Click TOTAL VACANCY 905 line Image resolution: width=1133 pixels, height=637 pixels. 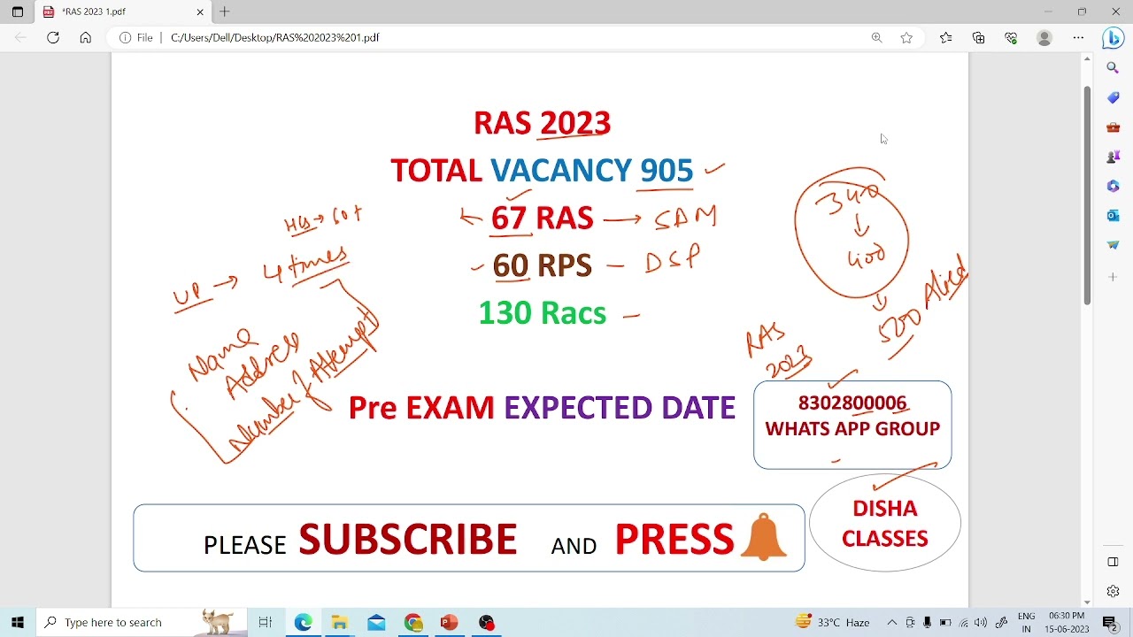(x=542, y=171)
